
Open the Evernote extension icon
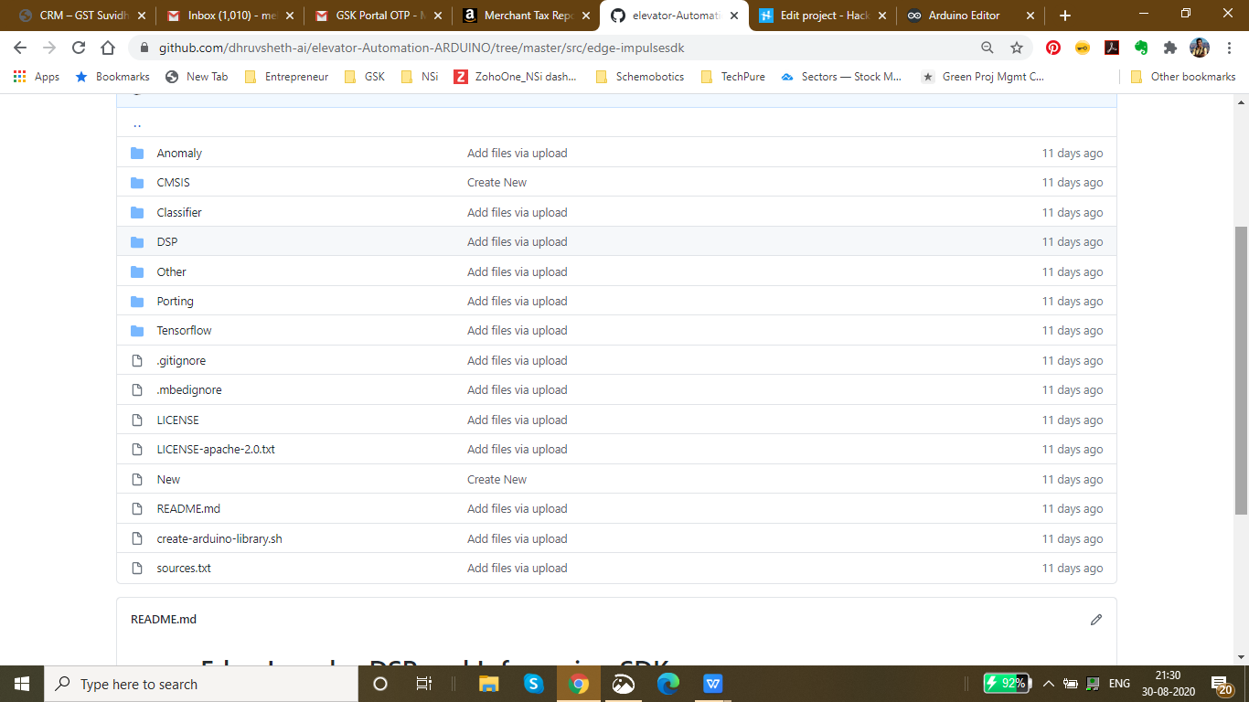[x=1141, y=48]
